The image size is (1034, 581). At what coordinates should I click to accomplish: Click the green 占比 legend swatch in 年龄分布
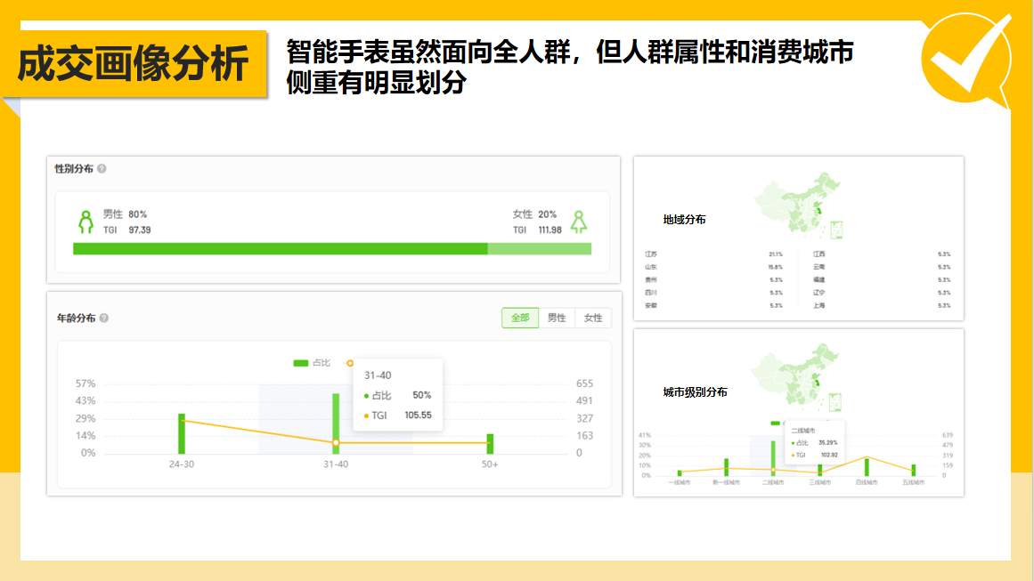pos(300,364)
